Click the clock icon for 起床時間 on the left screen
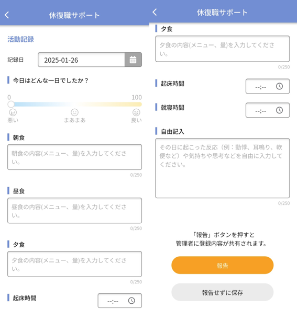The width and height of the screenshot is (297, 309). [x=131, y=301]
